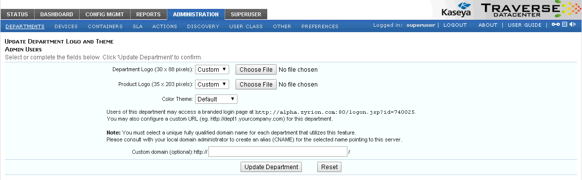Expand the Color Theme dropdown
This screenshot has width=582, height=180.
coord(216,99)
